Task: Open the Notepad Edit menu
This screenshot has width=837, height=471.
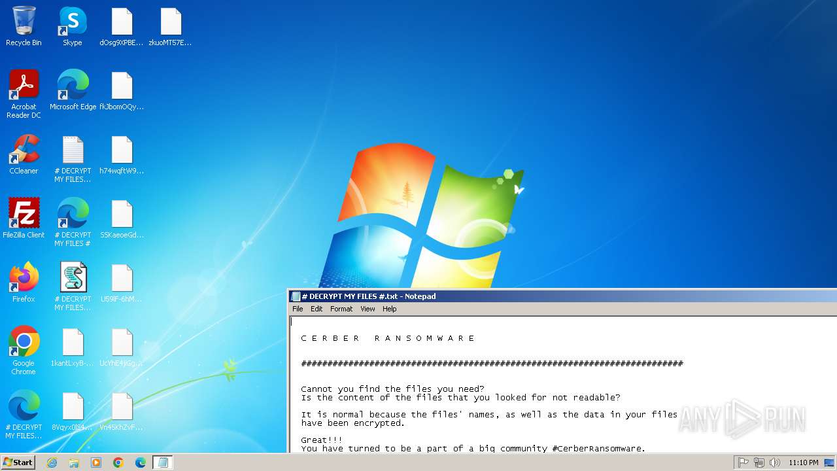Action: click(316, 309)
